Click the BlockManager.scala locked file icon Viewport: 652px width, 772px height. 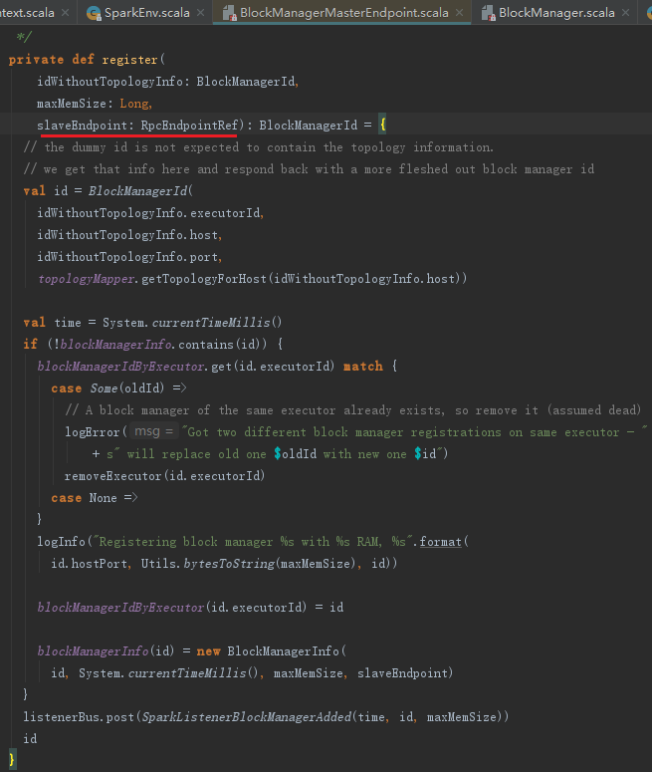coord(488,13)
